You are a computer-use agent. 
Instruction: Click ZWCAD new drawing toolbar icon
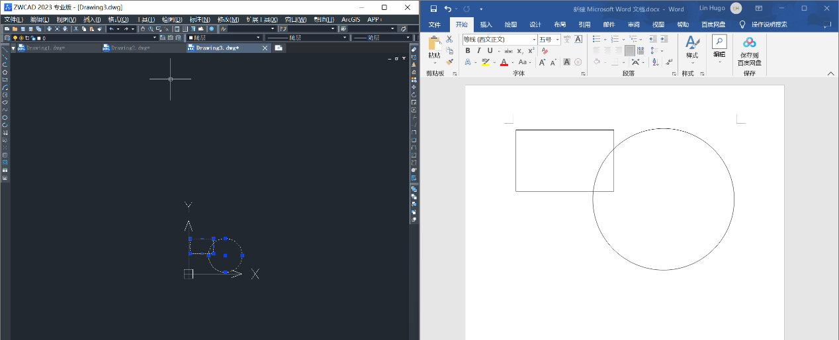(x=7, y=29)
